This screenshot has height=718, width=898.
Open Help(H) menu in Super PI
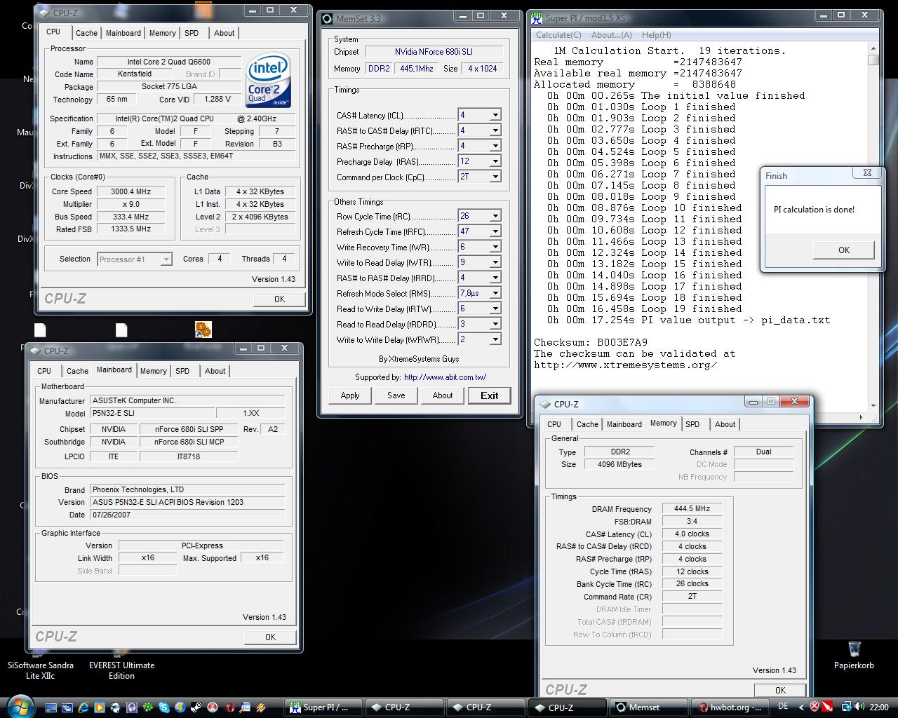point(656,35)
